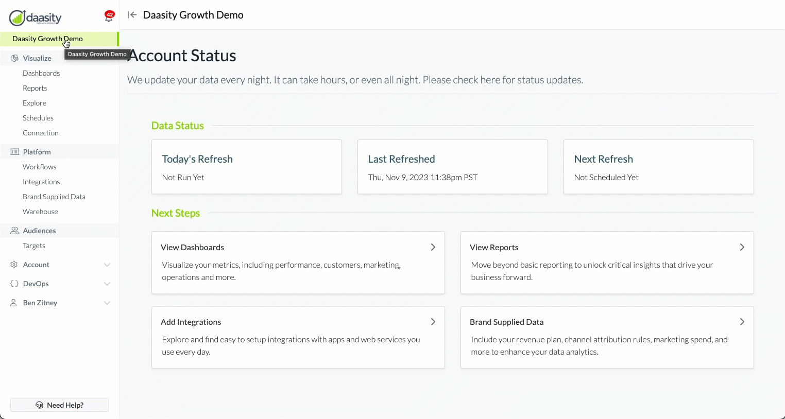The image size is (785, 419).
Task: Click the Platform section icon
Action: tap(14, 152)
